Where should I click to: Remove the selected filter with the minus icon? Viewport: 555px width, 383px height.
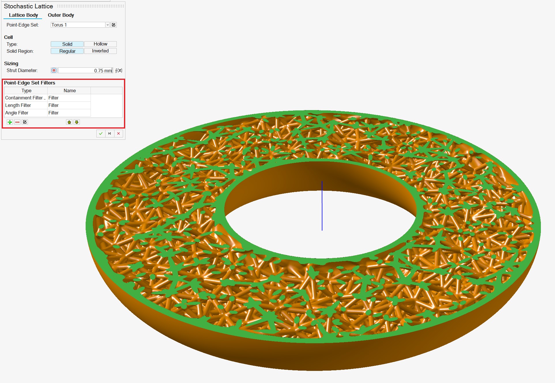coord(17,122)
